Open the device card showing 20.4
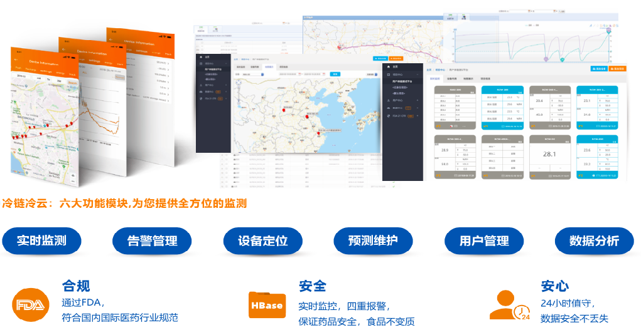641x335 pixels. coord(550,108)
